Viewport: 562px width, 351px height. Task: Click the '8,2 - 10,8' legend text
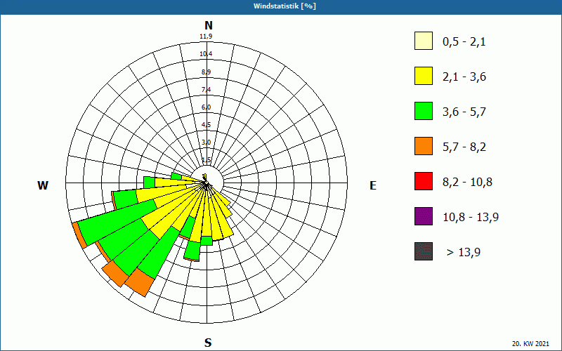[468, 183]
